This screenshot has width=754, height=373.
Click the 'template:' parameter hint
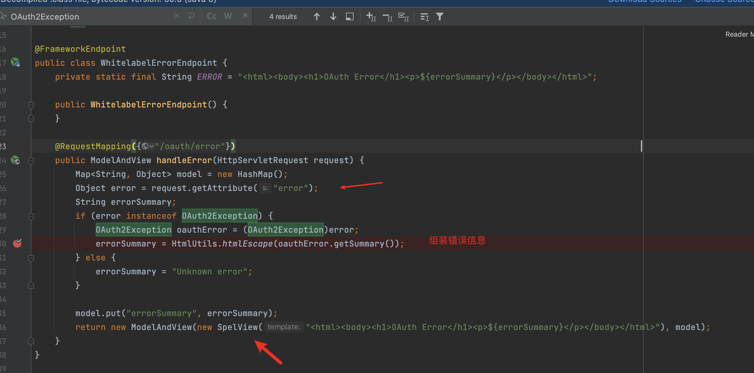(284, 327)
